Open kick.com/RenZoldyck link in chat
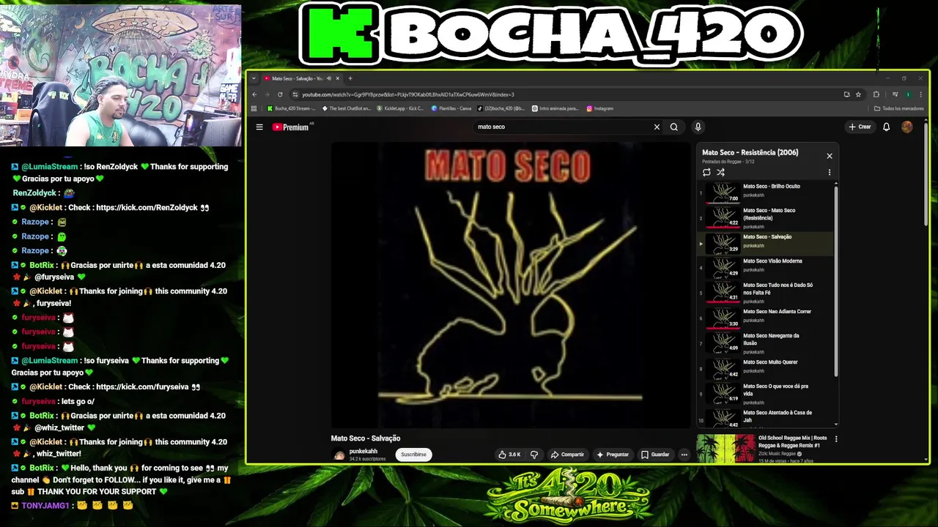This screenshot has width=938, height=527. coord(147,207)
